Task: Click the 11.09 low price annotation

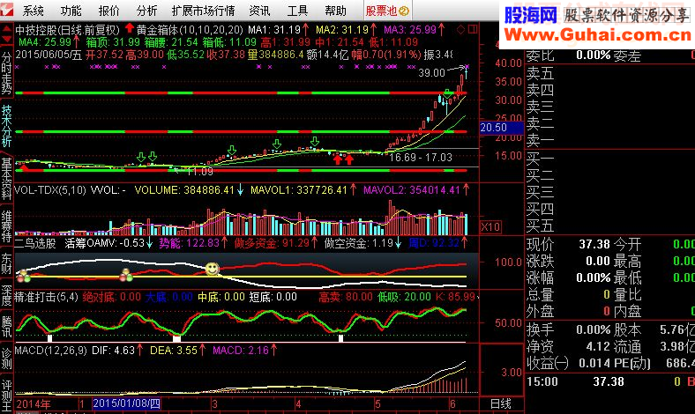Action: click(200, 172)
